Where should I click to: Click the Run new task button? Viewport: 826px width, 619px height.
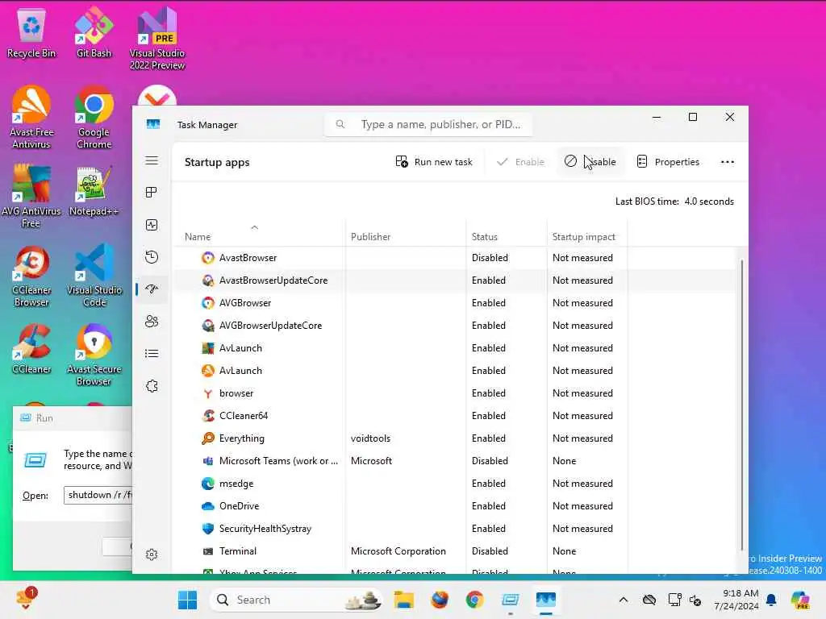click(434, 161)
